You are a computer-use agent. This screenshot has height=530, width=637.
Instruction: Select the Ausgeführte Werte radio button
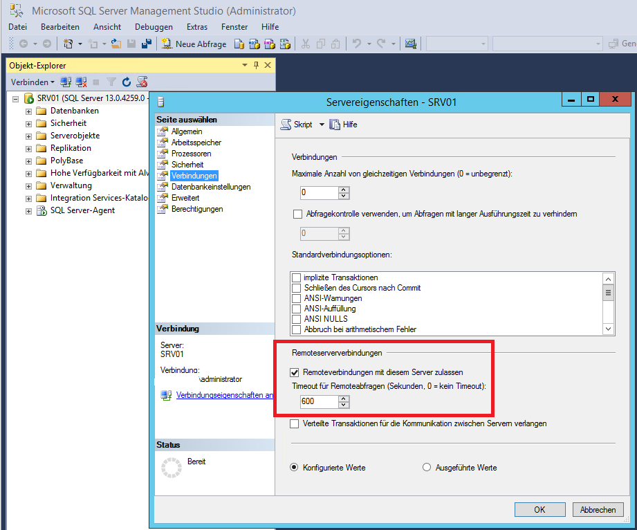pyautogui.click(x=427, y=468)
